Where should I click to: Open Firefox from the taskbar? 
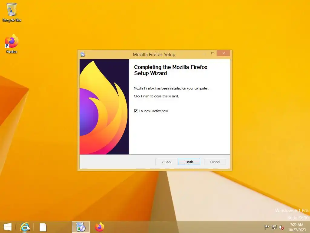point(99,227)
